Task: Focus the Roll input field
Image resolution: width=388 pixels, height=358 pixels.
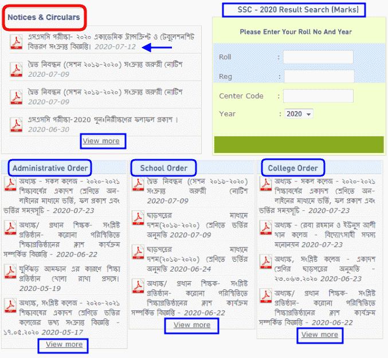Action: [x=318, y=57]
